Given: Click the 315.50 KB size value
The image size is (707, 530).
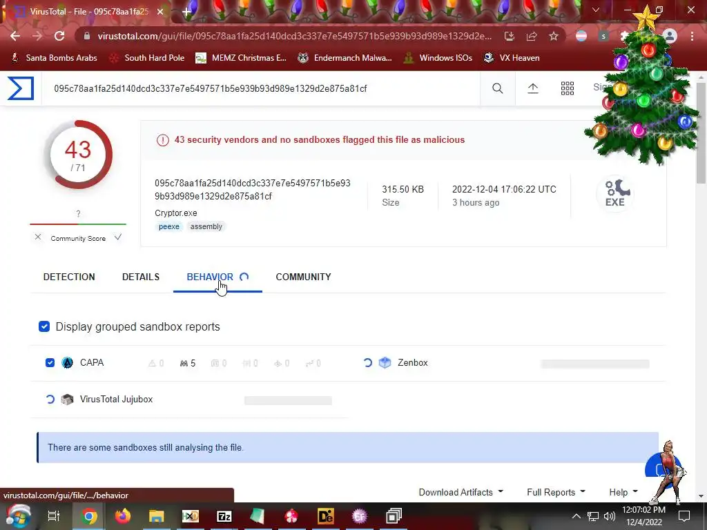Looking at the screenshot, I should pyautogui.click(x=403, y=189).
